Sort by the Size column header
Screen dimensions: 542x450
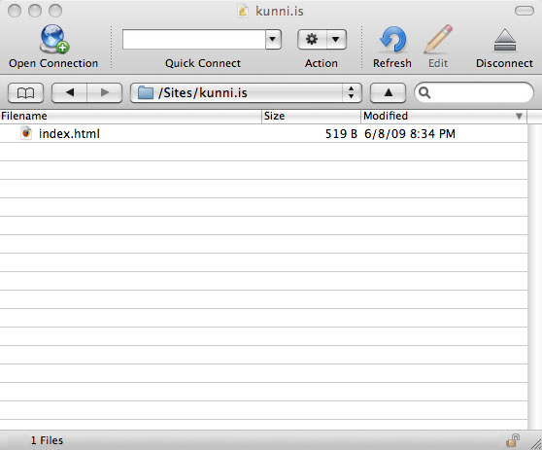tap(311, 116)
